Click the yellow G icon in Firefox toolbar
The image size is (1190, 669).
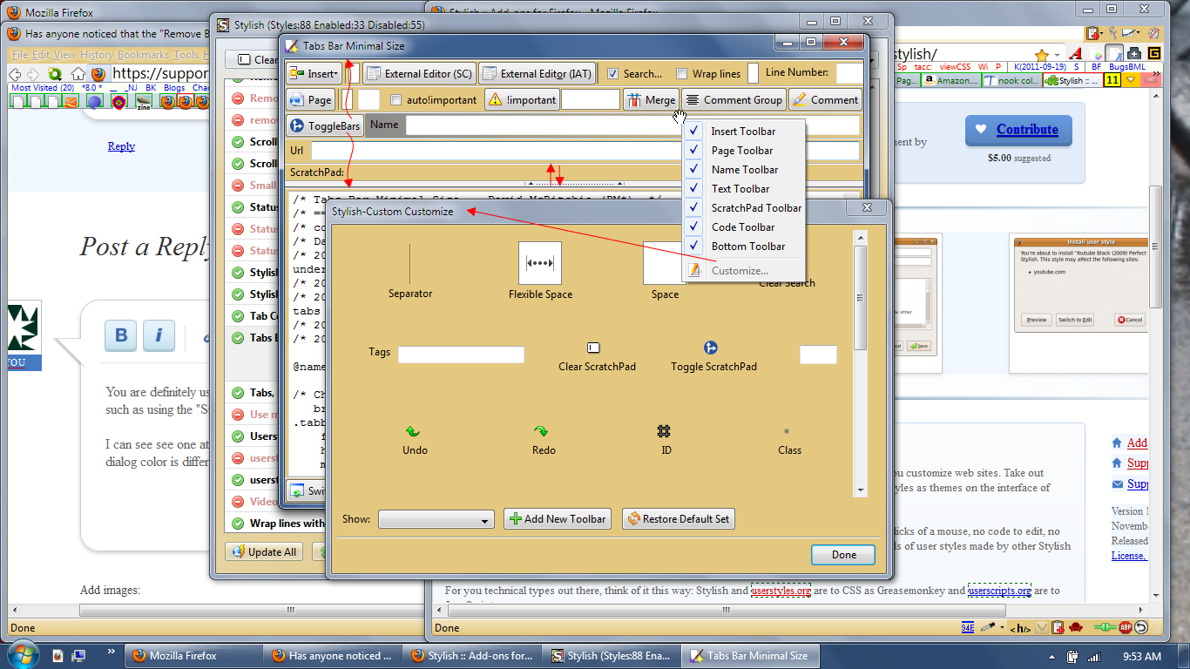coord(1154,54)
